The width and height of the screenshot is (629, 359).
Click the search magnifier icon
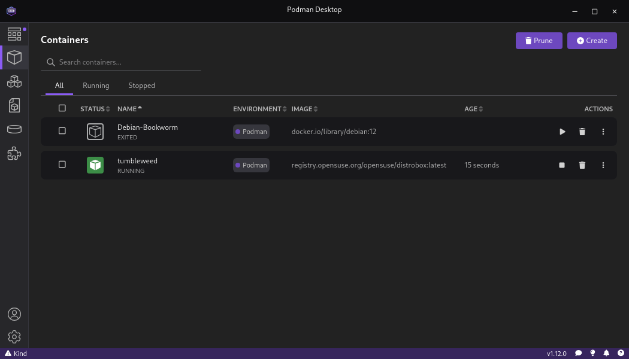coord(50,62)
